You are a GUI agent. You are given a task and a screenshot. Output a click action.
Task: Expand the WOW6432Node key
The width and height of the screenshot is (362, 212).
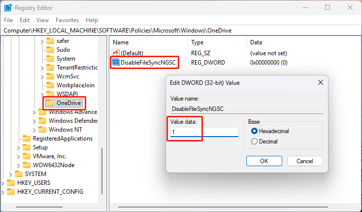(19, 165)
